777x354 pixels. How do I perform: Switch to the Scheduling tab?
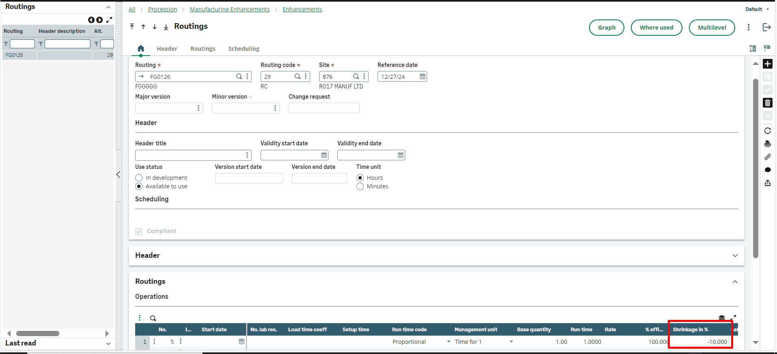(244, 49)
